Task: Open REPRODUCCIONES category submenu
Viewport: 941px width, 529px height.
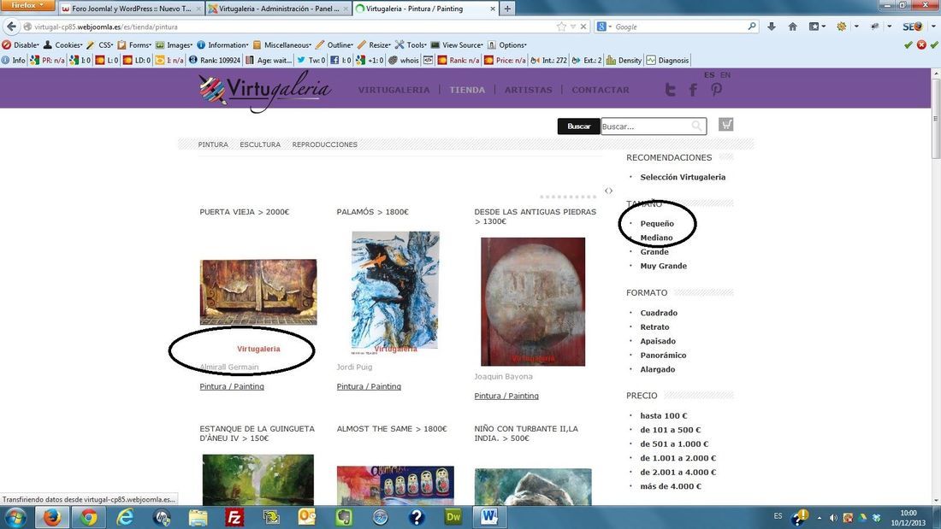Action: point(325,144)
